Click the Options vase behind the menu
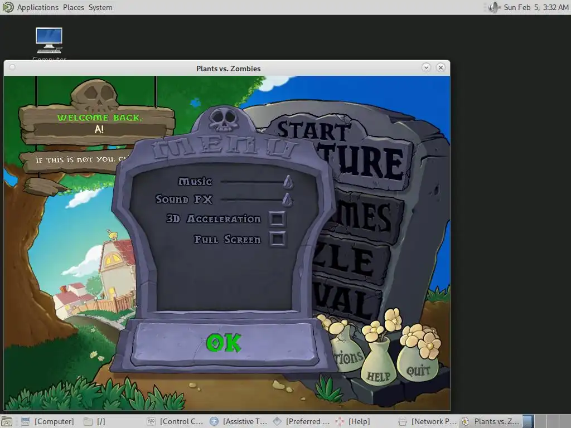The image size is (571, 428). 349,354
